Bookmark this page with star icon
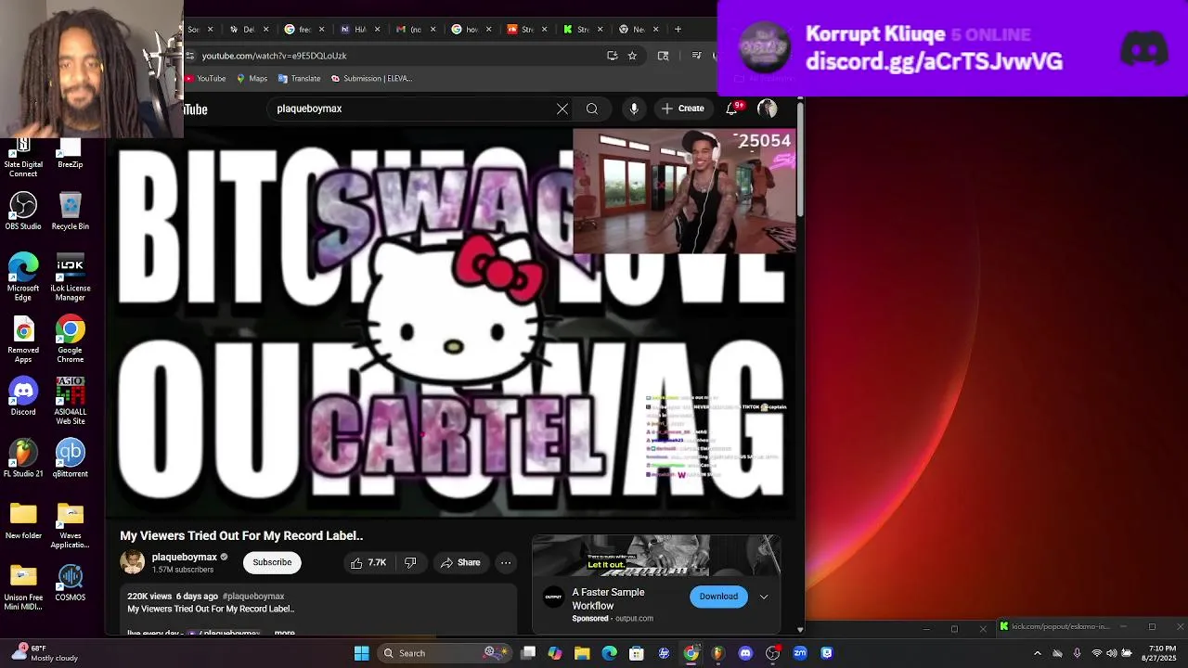 tap(632, 56)
